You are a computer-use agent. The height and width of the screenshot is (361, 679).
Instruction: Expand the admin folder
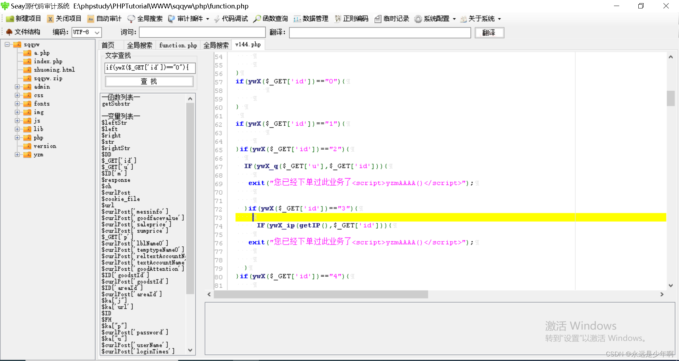[17, 87]
